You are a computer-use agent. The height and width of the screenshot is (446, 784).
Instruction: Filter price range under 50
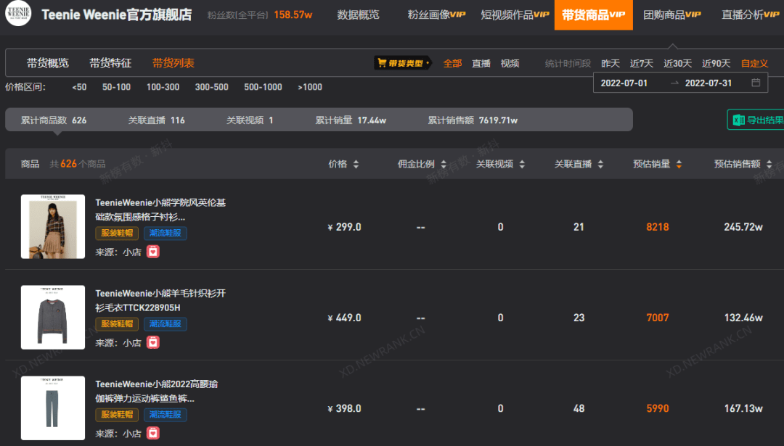[79, 87]
